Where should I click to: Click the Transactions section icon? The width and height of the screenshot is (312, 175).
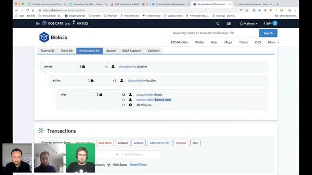pyautogui.click(x=41, y=130)
